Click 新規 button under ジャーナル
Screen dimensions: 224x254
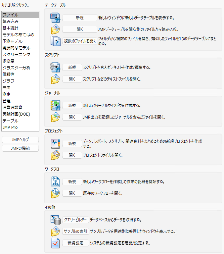72,106
